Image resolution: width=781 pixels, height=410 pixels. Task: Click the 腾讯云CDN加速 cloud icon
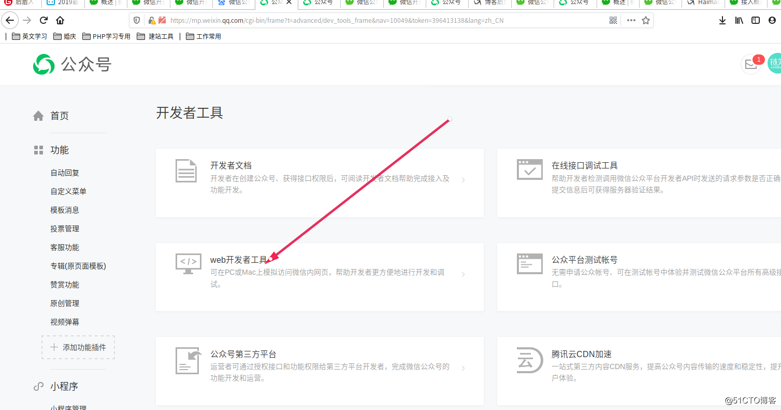coord(530,360)
